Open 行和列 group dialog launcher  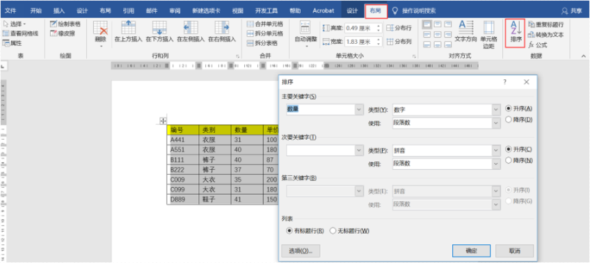click(237, 56)
